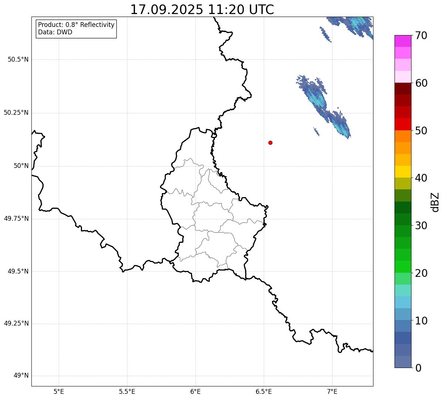Click the red dot marker on the map
Image resolution: width=444 pixels, height=399 pixels.
click(270, 142)
